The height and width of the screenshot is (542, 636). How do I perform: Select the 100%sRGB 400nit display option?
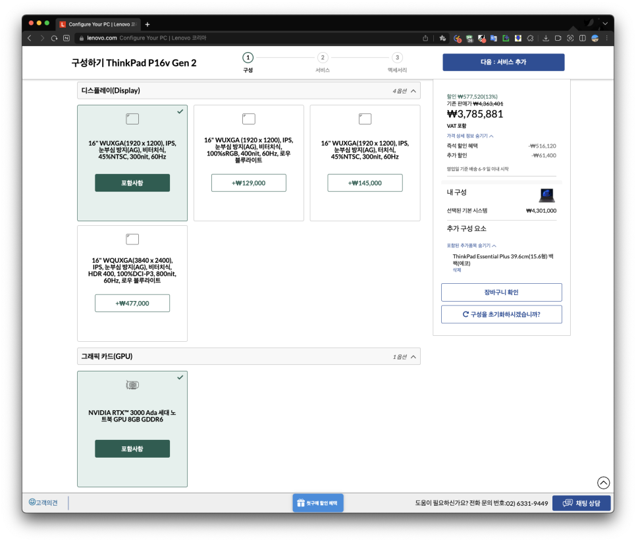point(249,163)
